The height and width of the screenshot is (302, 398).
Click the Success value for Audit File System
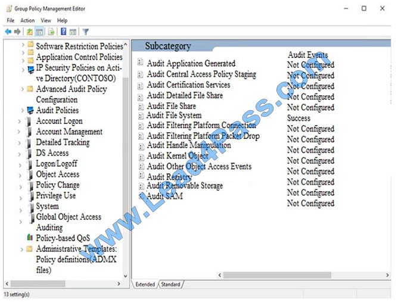click(298, 118)
